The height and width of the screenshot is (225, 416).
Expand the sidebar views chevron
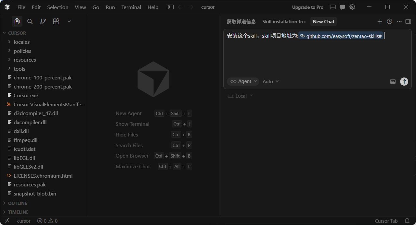coord(69,21)
